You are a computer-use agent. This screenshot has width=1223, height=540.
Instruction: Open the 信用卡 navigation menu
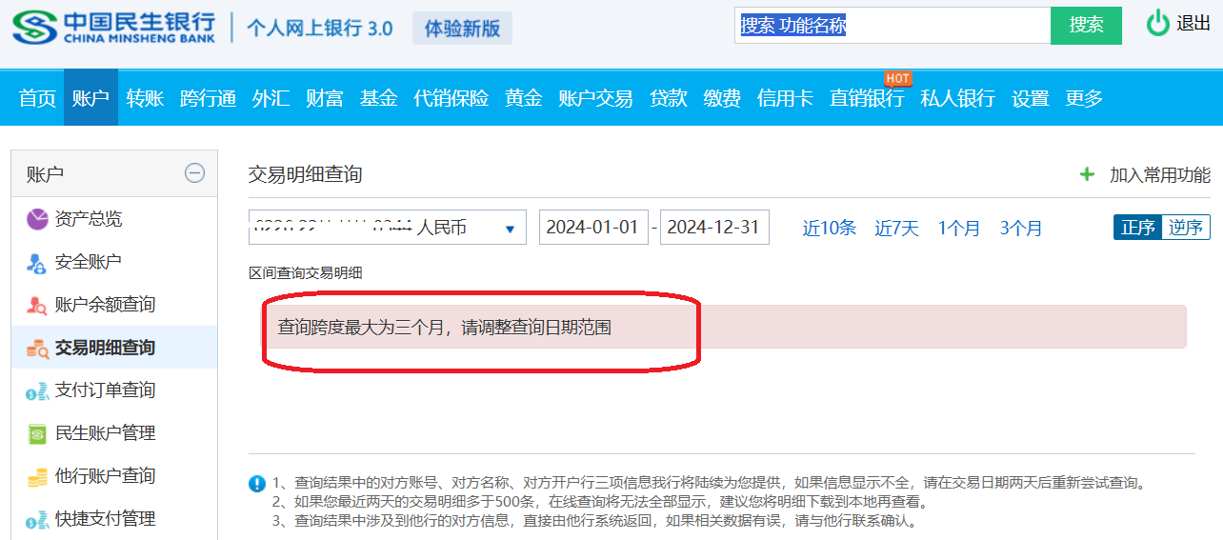(x=785, y=97)
